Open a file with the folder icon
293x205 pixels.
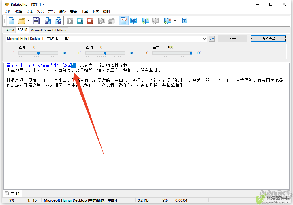pos(22,21)
